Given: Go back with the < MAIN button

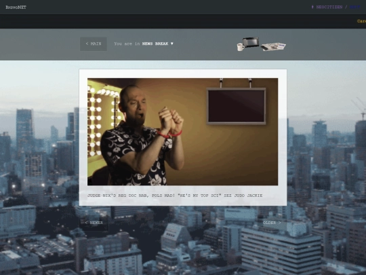Looking at the screenshot, I should tap(94, 43).
